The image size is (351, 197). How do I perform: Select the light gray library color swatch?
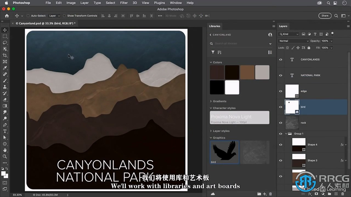[x=262, y=72]
